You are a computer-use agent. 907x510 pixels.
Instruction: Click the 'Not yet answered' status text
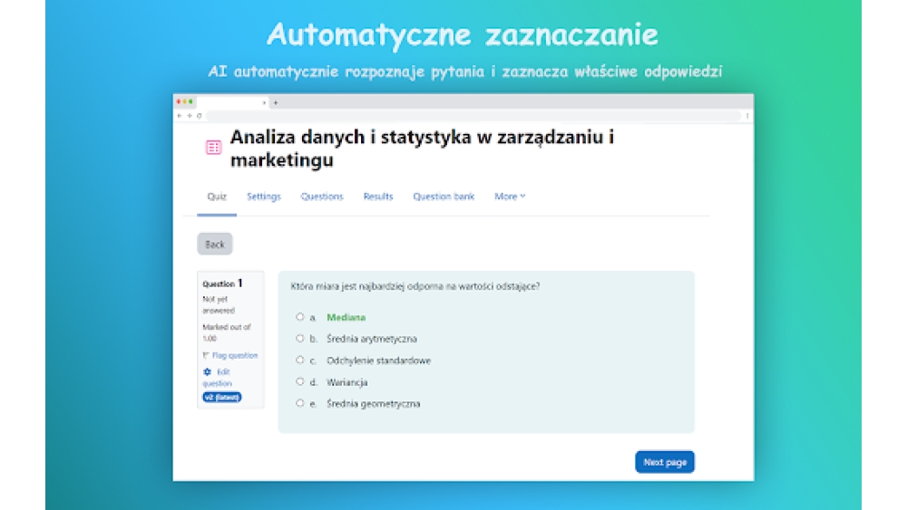(x=219, y=304)
